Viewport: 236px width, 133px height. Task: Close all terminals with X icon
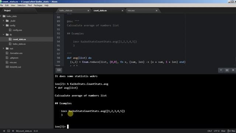point(13,131)
